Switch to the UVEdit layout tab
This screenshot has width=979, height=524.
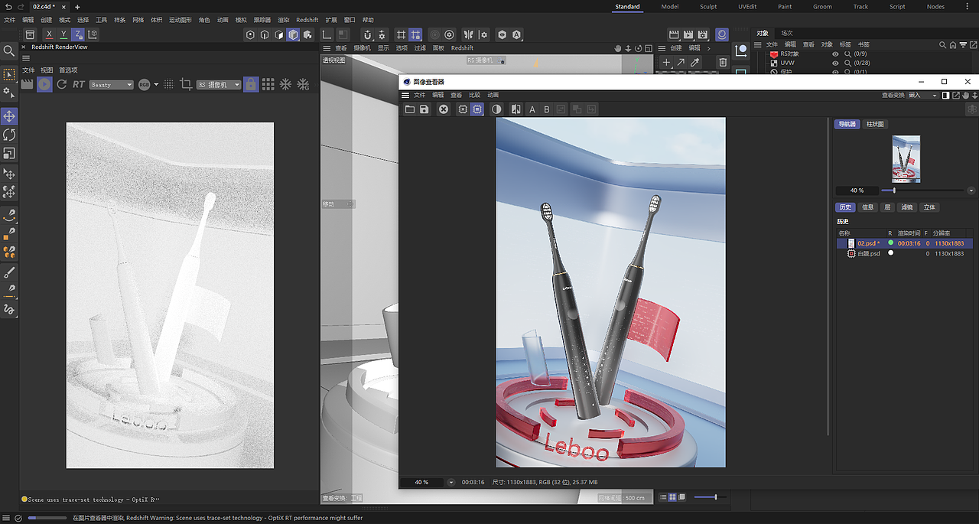click(748, 6)
